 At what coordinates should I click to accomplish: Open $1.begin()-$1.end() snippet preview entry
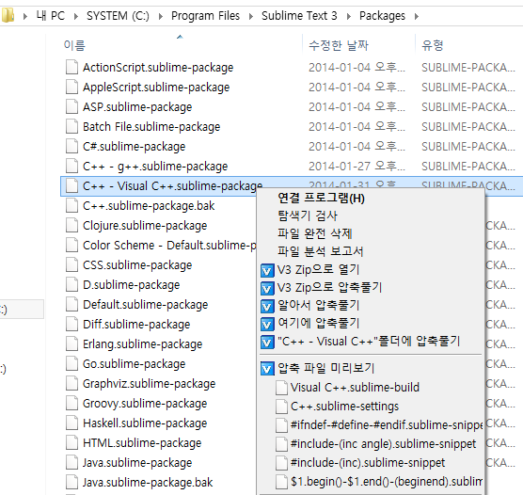[x=387, y=481]
